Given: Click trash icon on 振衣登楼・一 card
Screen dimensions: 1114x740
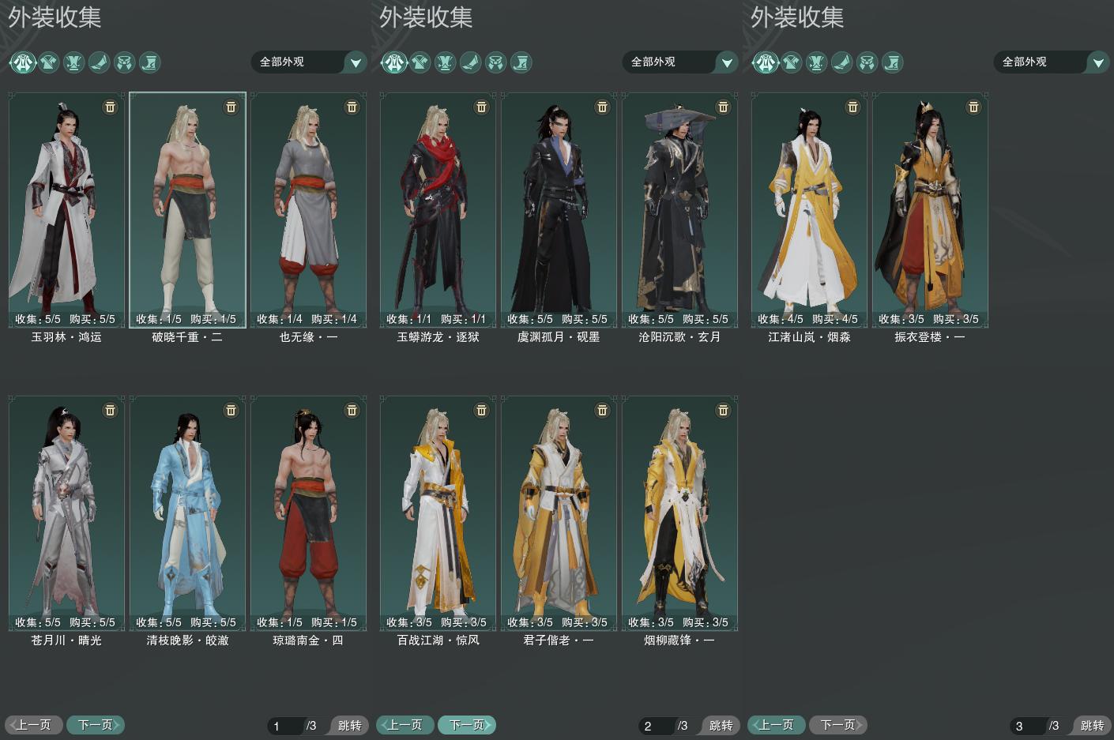Looking at the screenshot, I should [973, 107].
